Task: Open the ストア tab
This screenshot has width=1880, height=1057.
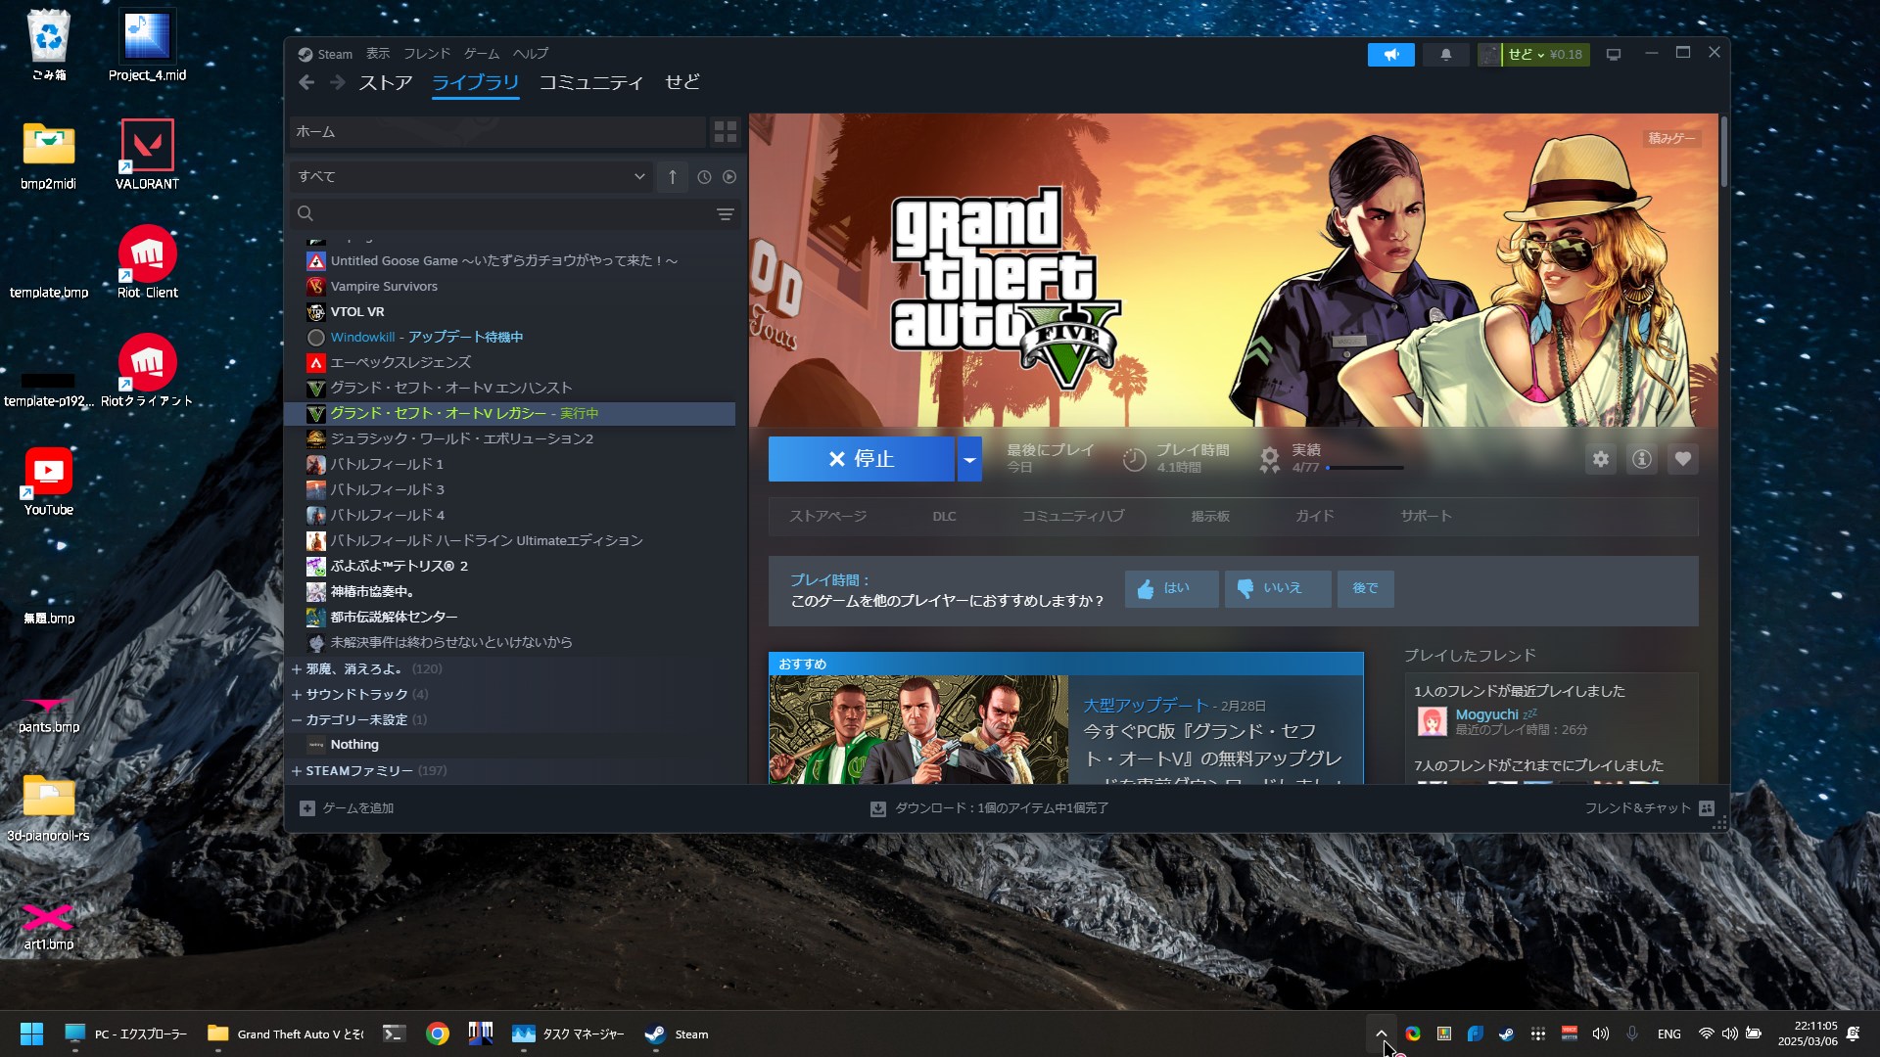Action: point(385,83)
